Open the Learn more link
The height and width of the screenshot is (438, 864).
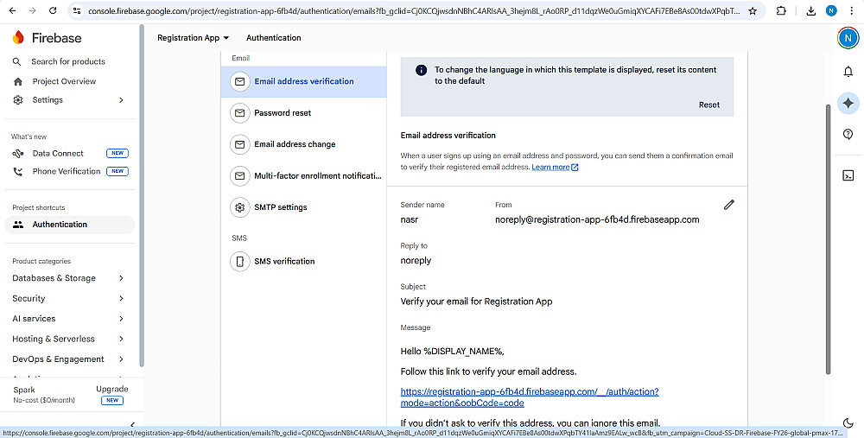[x=555, y=167]
